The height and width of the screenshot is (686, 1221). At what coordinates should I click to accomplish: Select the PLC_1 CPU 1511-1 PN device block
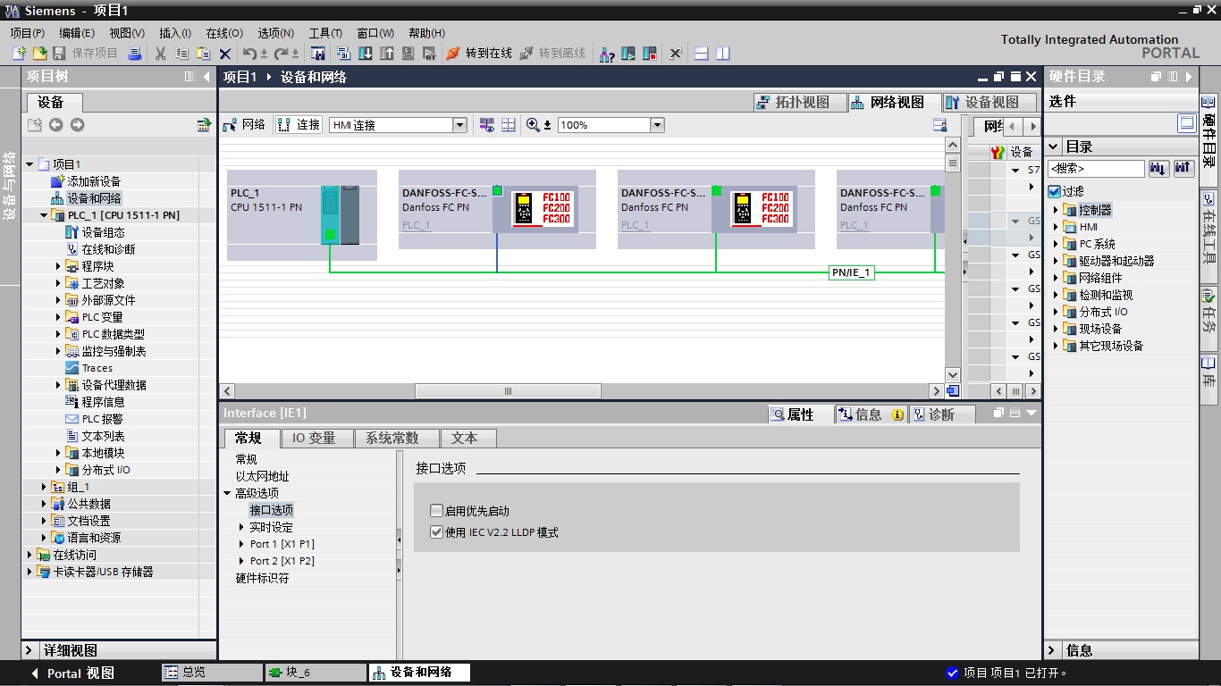tap(302, 215)
